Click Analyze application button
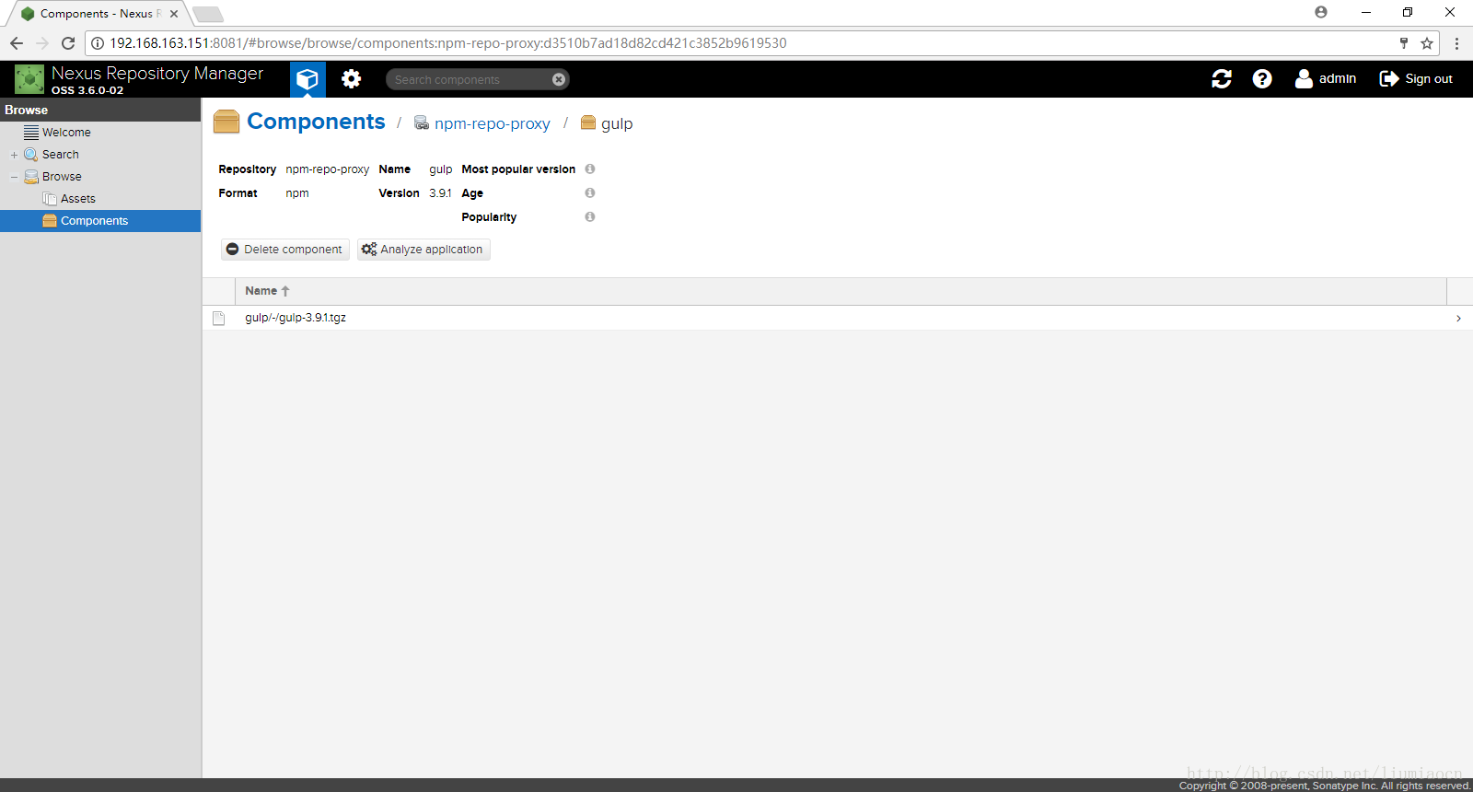 click(423, 250)
